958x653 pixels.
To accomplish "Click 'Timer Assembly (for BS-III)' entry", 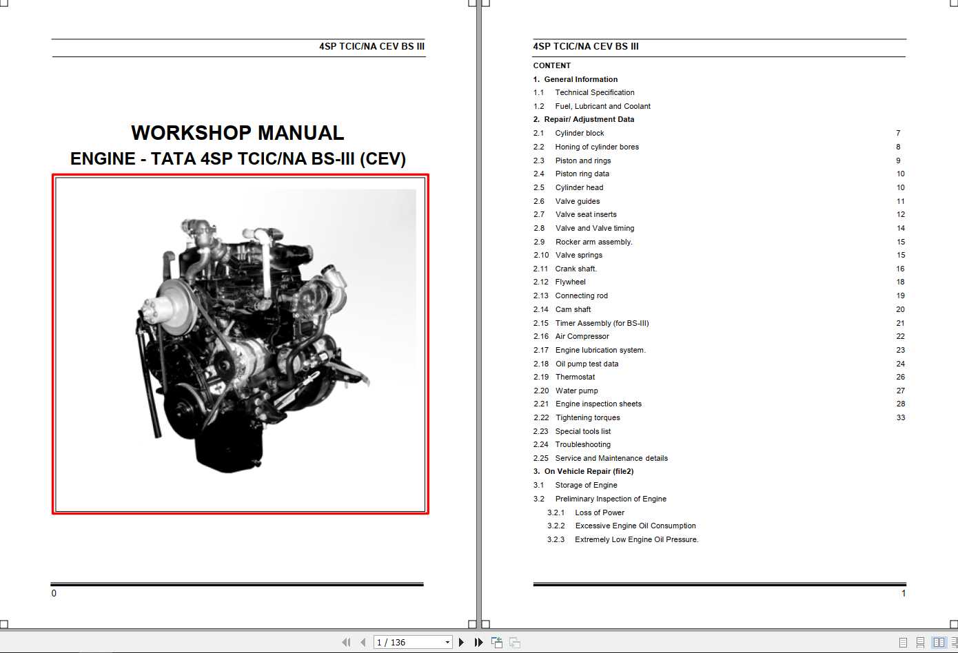I will point(602,323).
